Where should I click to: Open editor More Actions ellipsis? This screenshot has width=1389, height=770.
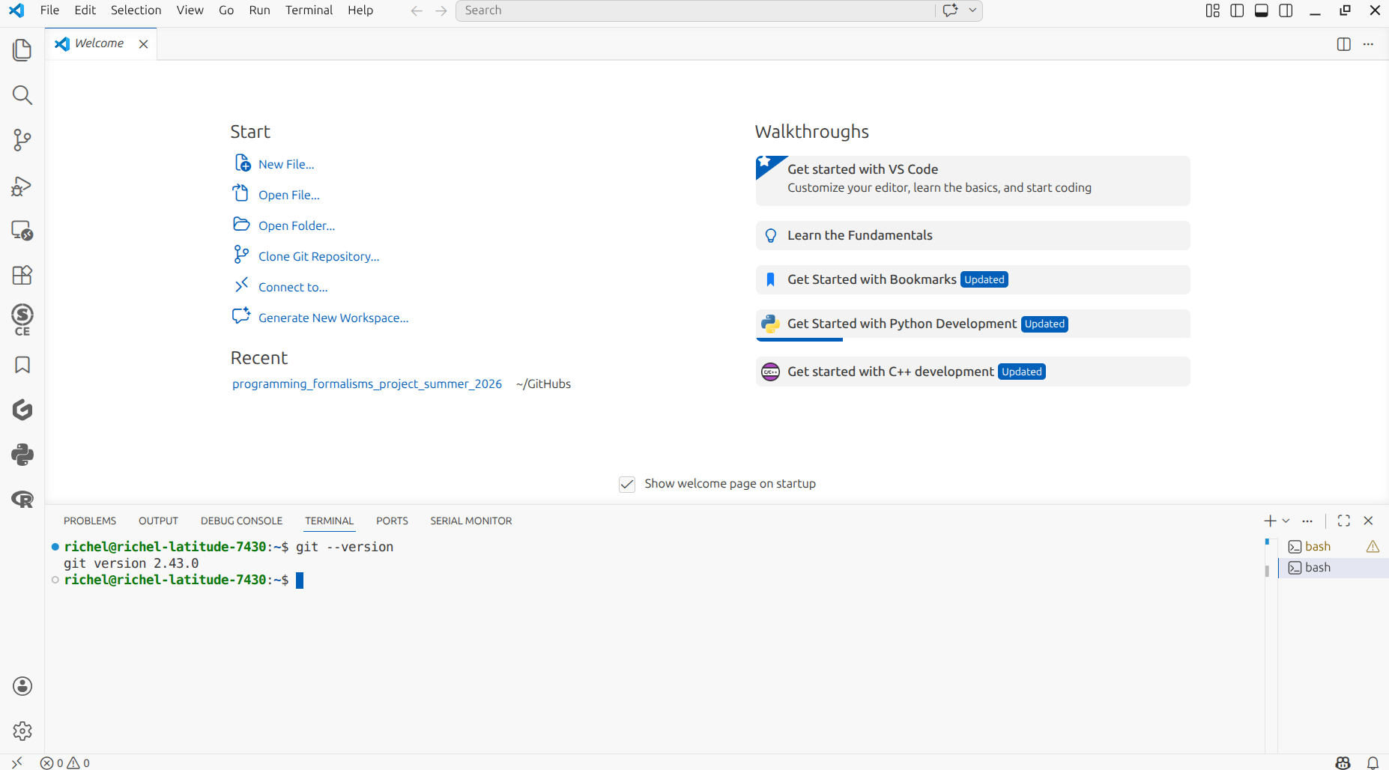pyautogui.click(x=1368, y=44)
